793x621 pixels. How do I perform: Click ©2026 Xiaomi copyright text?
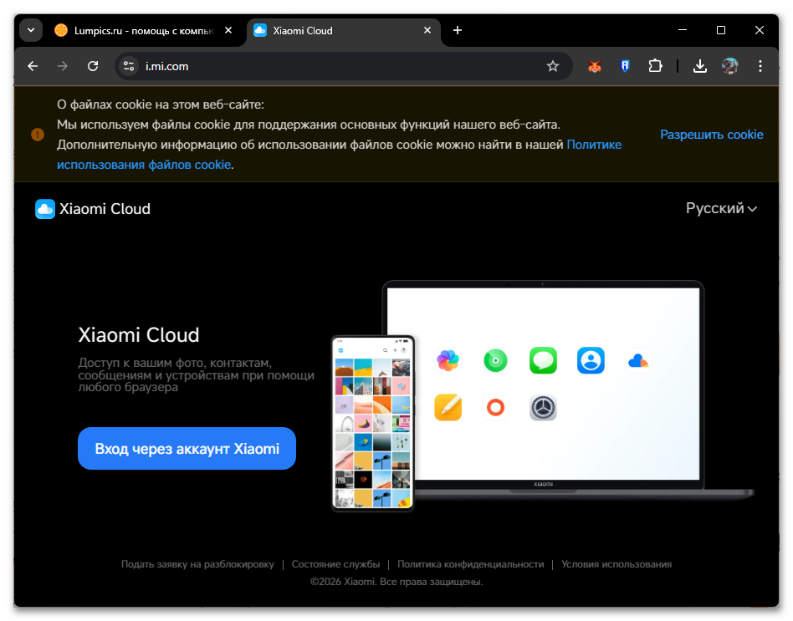[x=396, y=582]
